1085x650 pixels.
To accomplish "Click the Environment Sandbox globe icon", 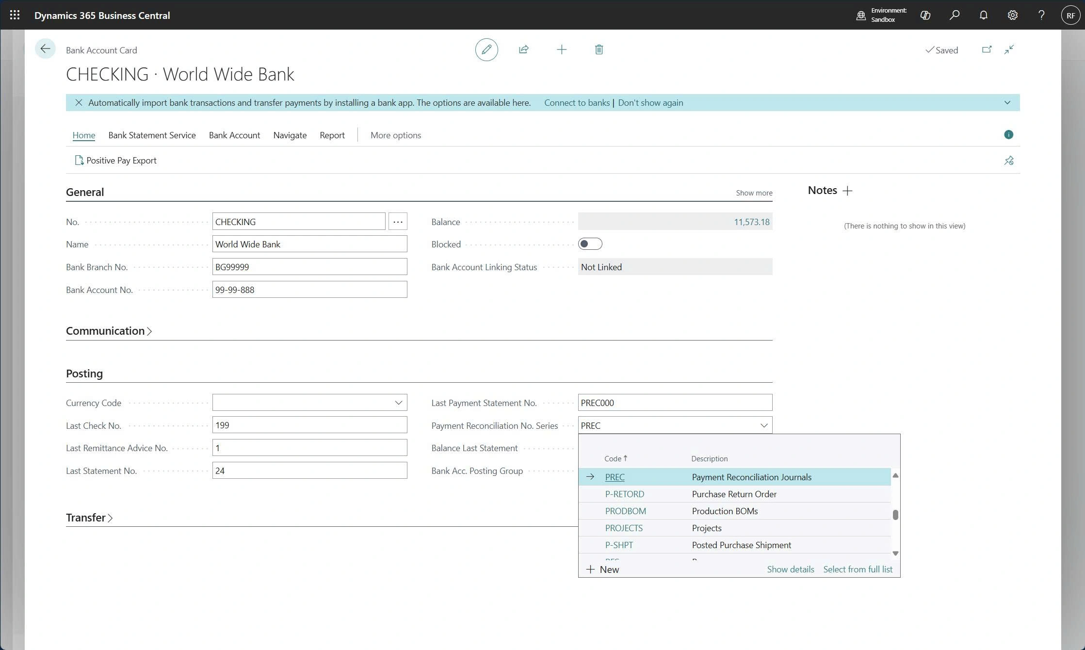I will [x=861, y=16].
